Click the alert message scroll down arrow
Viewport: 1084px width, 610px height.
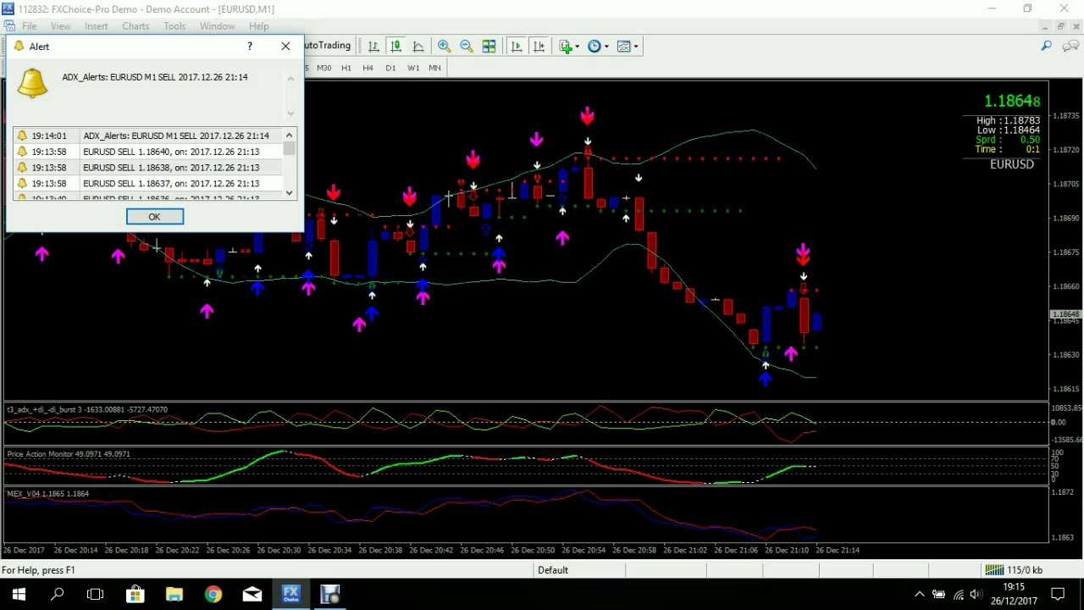290,113
